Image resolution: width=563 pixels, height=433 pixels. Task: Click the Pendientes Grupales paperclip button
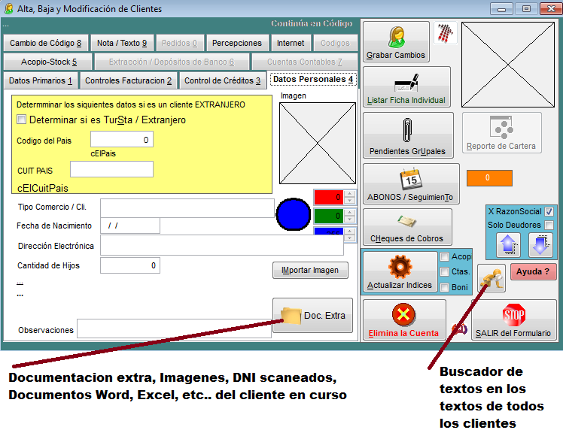point(407,135)
